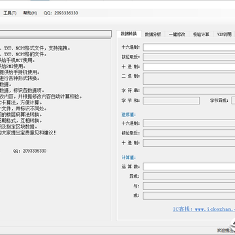Click the 十六进制 field under 逆序值

pos(189,123)
